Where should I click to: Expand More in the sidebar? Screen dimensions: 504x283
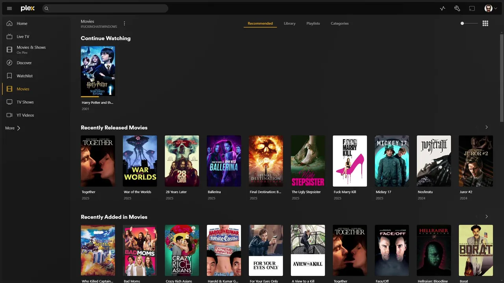pyautogui.click(x=13, y=128)
